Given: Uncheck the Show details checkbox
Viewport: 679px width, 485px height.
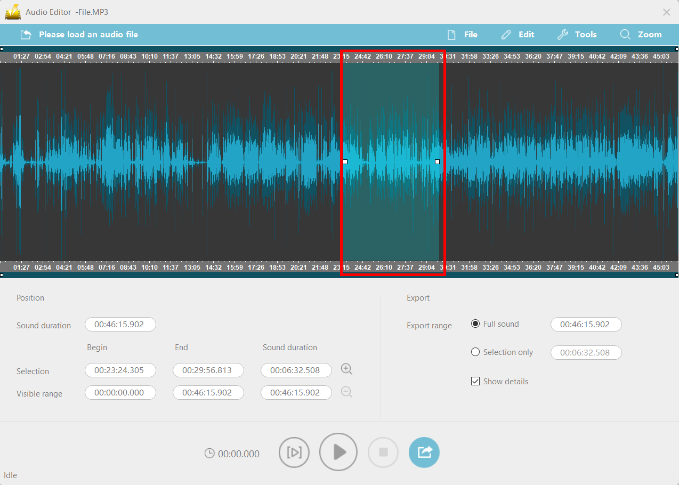Looking at the screenshot, I should [475, 381].
